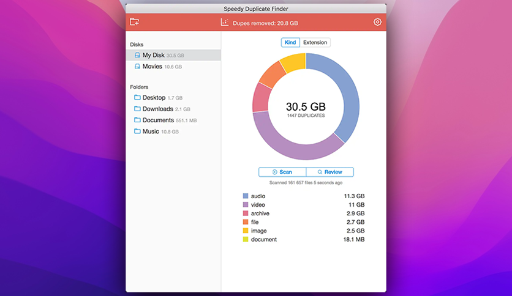The width and height of the screenshot is (512, 296).
Task: Click the Movies drive icon
Action: click(137, 67)
